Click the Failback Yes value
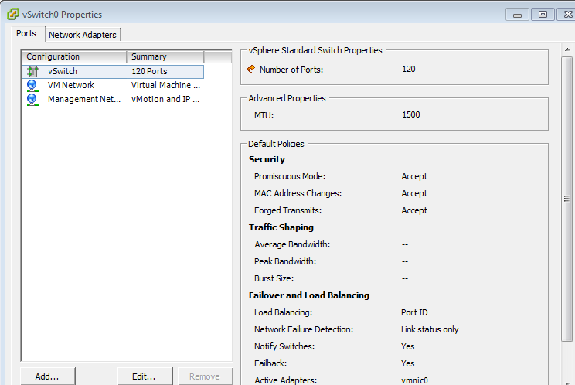The width and height of the screenshot is (575, 385). 408,363
